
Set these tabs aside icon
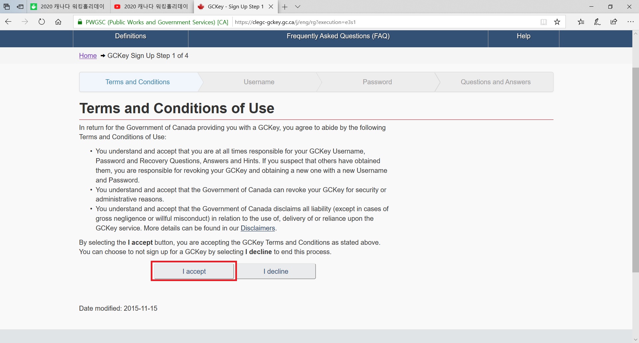click(x=20, y=7)
